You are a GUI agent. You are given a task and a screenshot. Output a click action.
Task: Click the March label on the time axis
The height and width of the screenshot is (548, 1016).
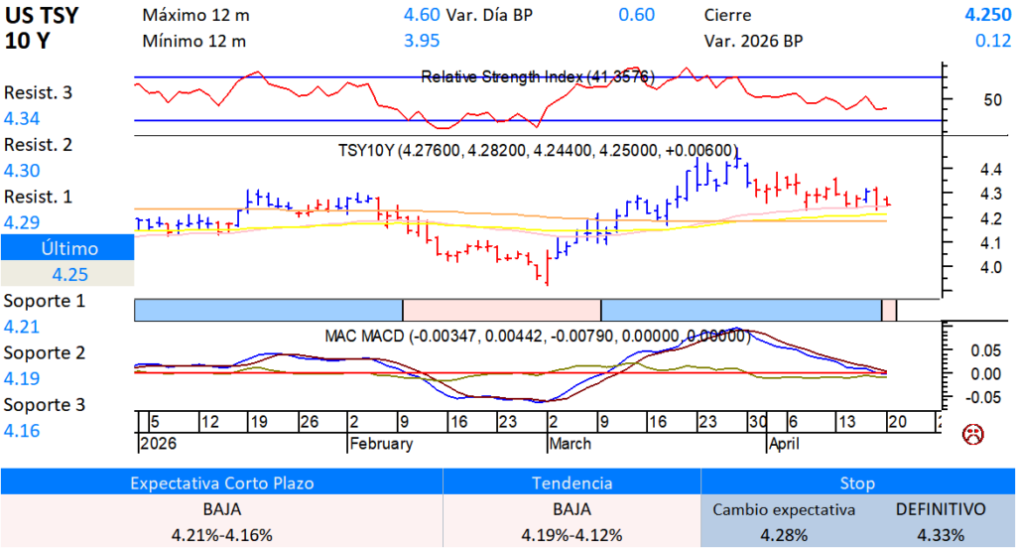coord(570,444)
